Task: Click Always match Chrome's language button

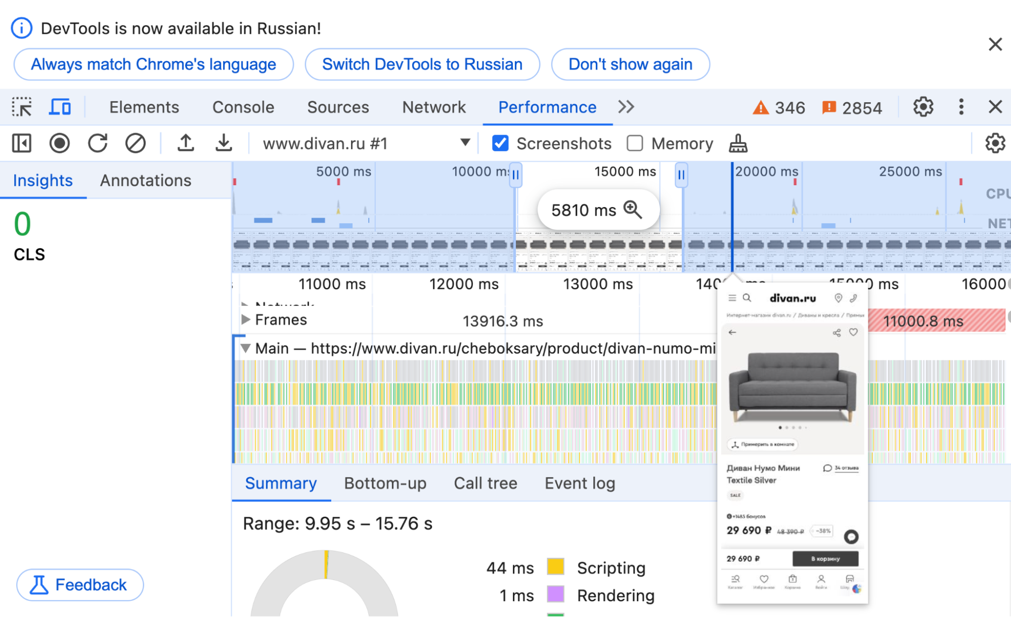Action: [x=154, y=64]
